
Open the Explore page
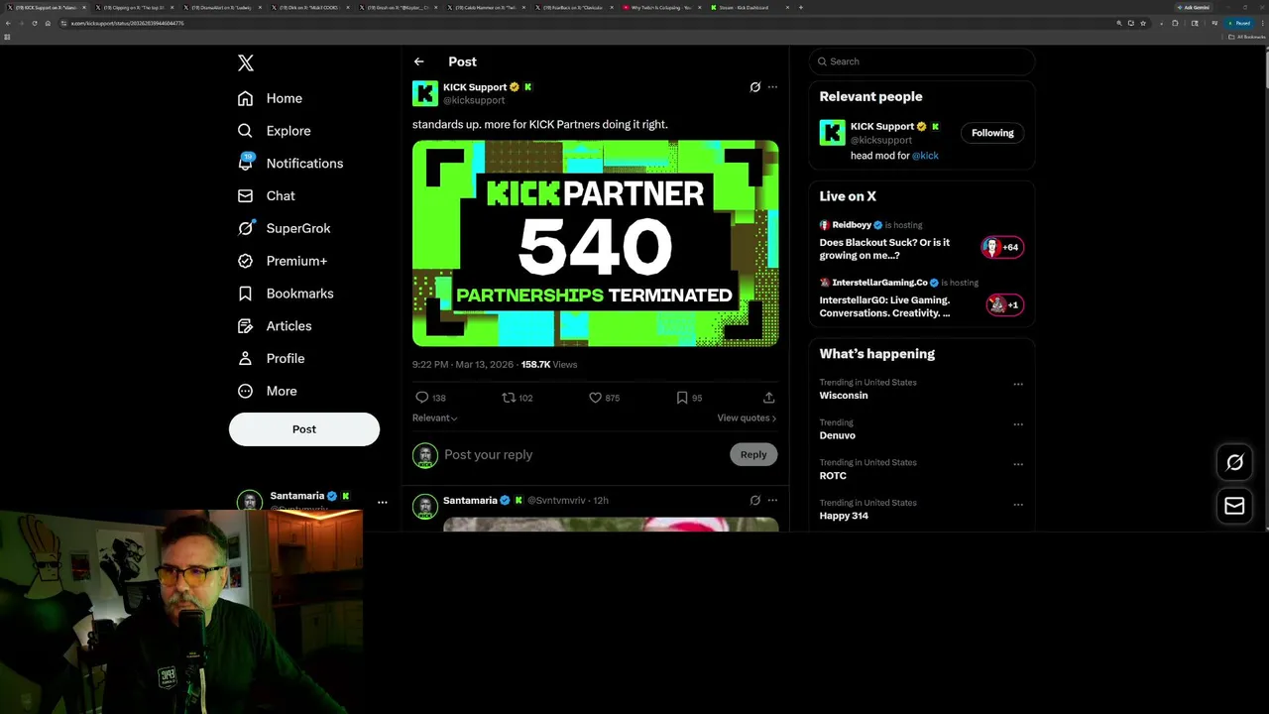click(274, 131)
